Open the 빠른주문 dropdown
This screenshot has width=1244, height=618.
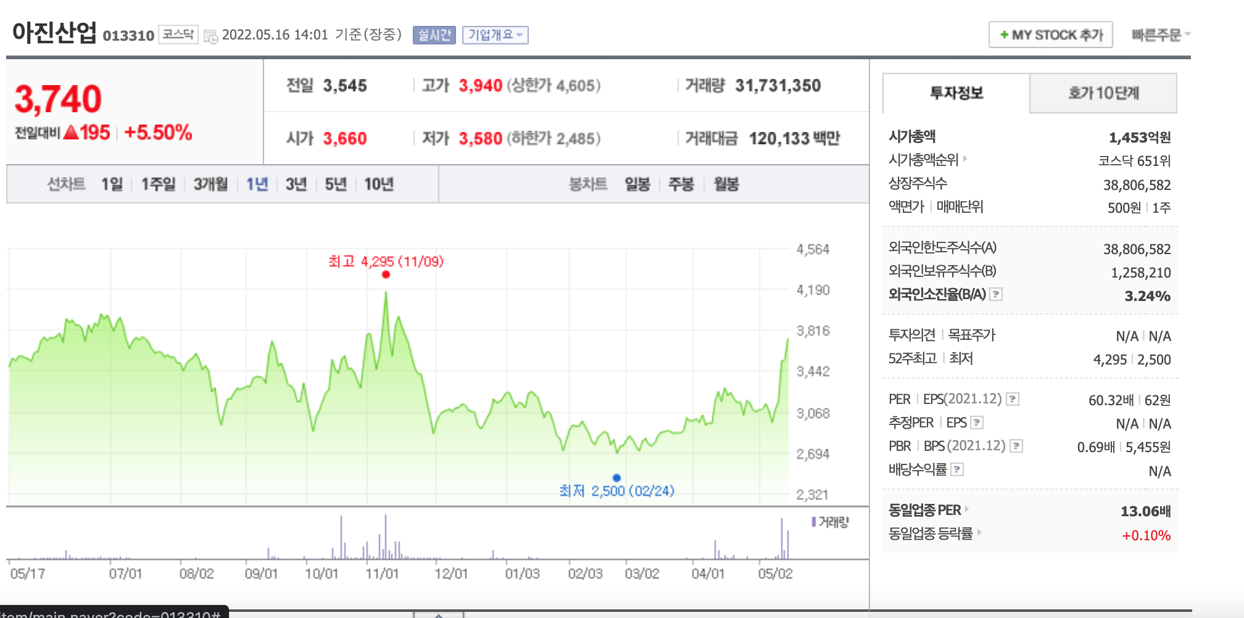coord(1161,35)
